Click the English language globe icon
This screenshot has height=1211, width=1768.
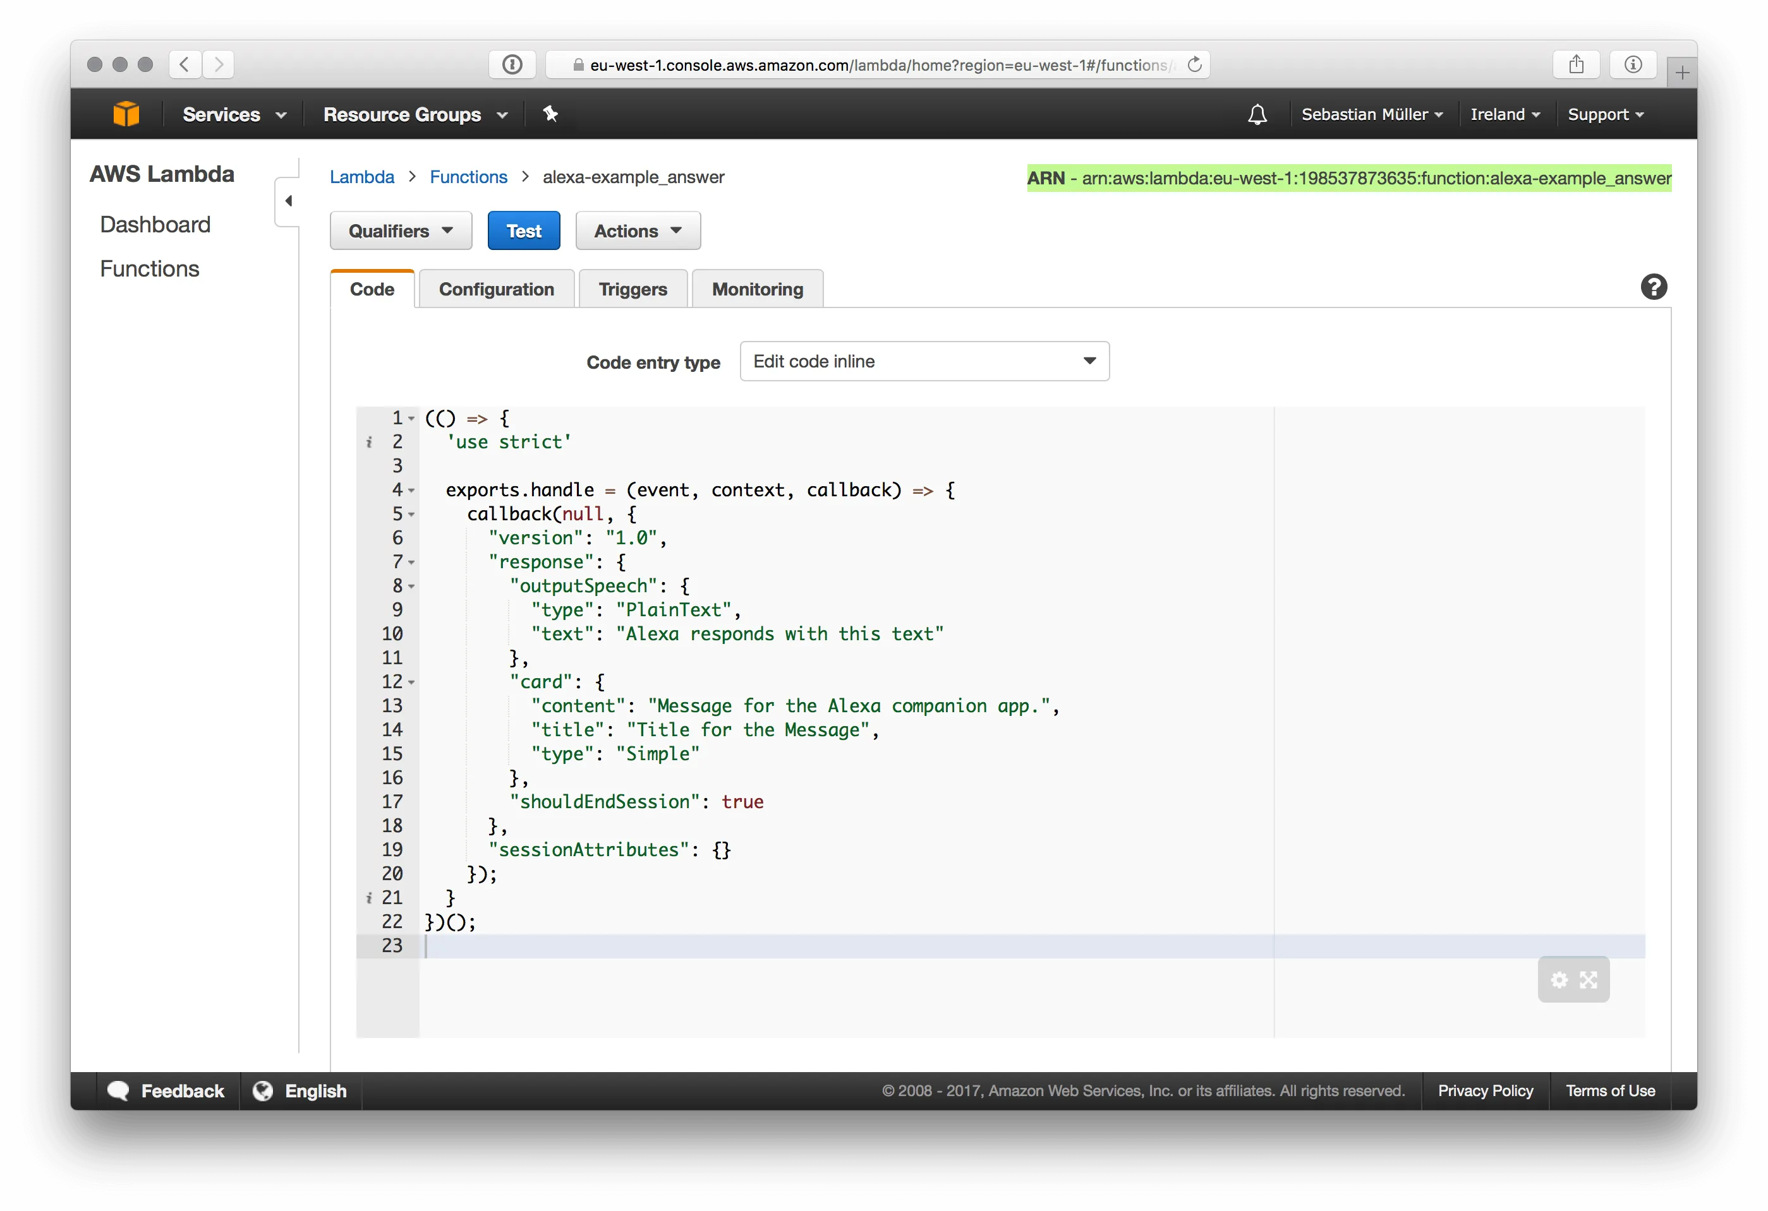(x=262, y=1090)
